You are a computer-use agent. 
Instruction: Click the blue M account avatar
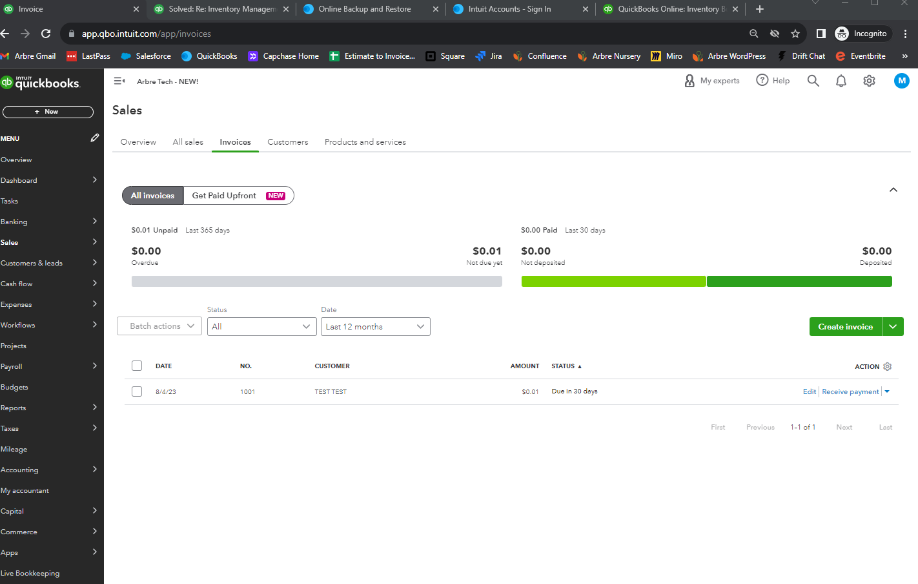pyautogui.click(x=901, y=80)
